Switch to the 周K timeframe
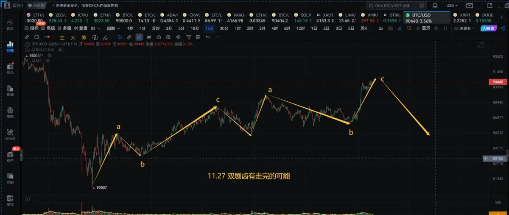This screenshot has width=509, height=215. click(364, 28)
